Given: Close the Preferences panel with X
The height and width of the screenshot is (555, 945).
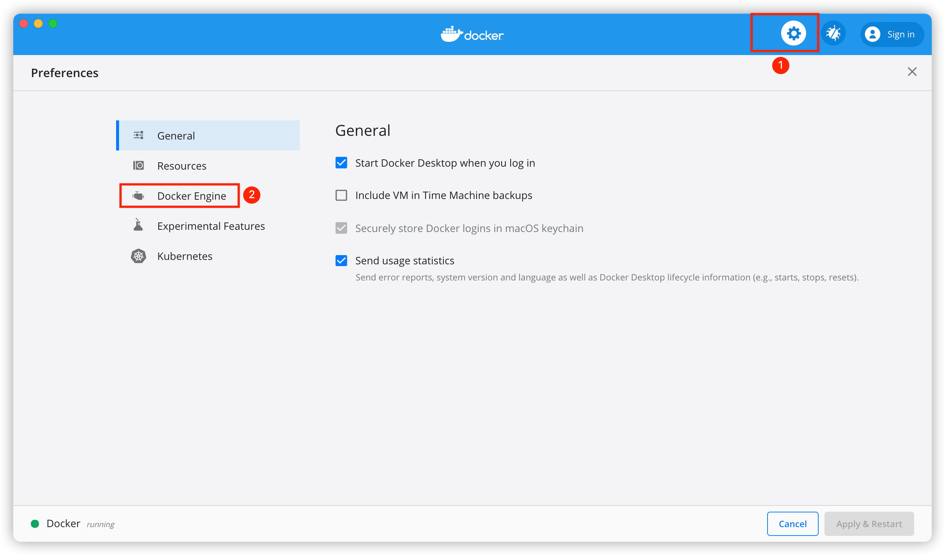Looking at the screenshot, I should point(912,72).
